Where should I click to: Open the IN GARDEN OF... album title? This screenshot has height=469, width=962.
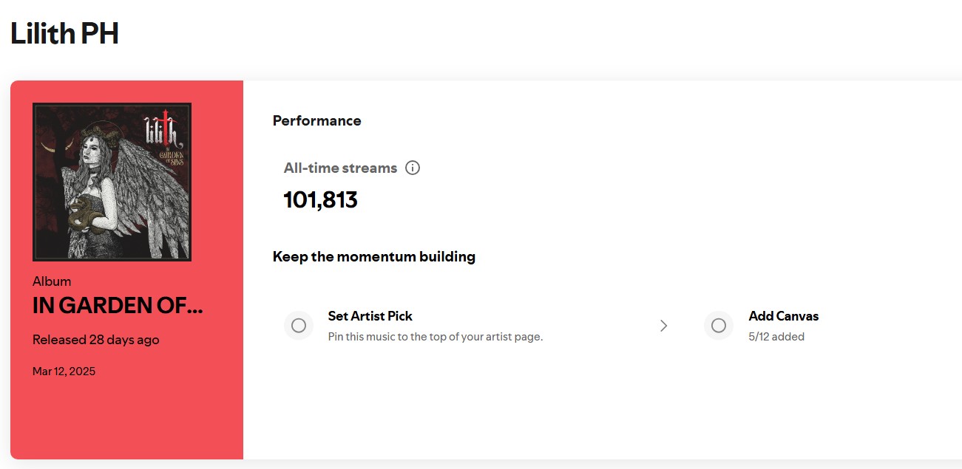[118, 306]
